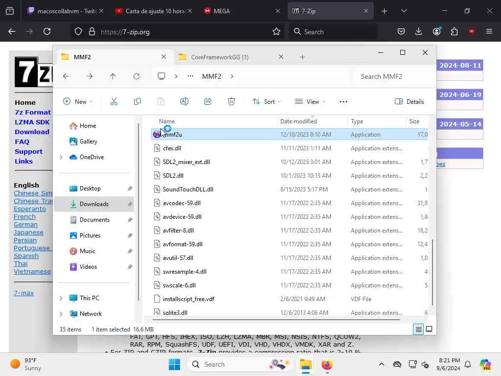Click the Cut scissors icon in Explorer toolbar
Image resolution: width=501 pixels, height=376 pixels.
coord(114,102)
